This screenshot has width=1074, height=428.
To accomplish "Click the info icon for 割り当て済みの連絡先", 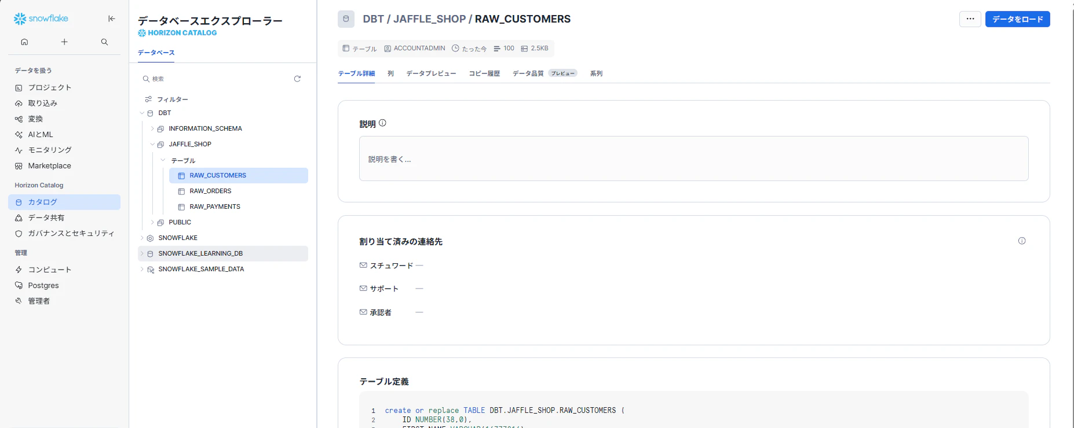I will (1022, 241).
